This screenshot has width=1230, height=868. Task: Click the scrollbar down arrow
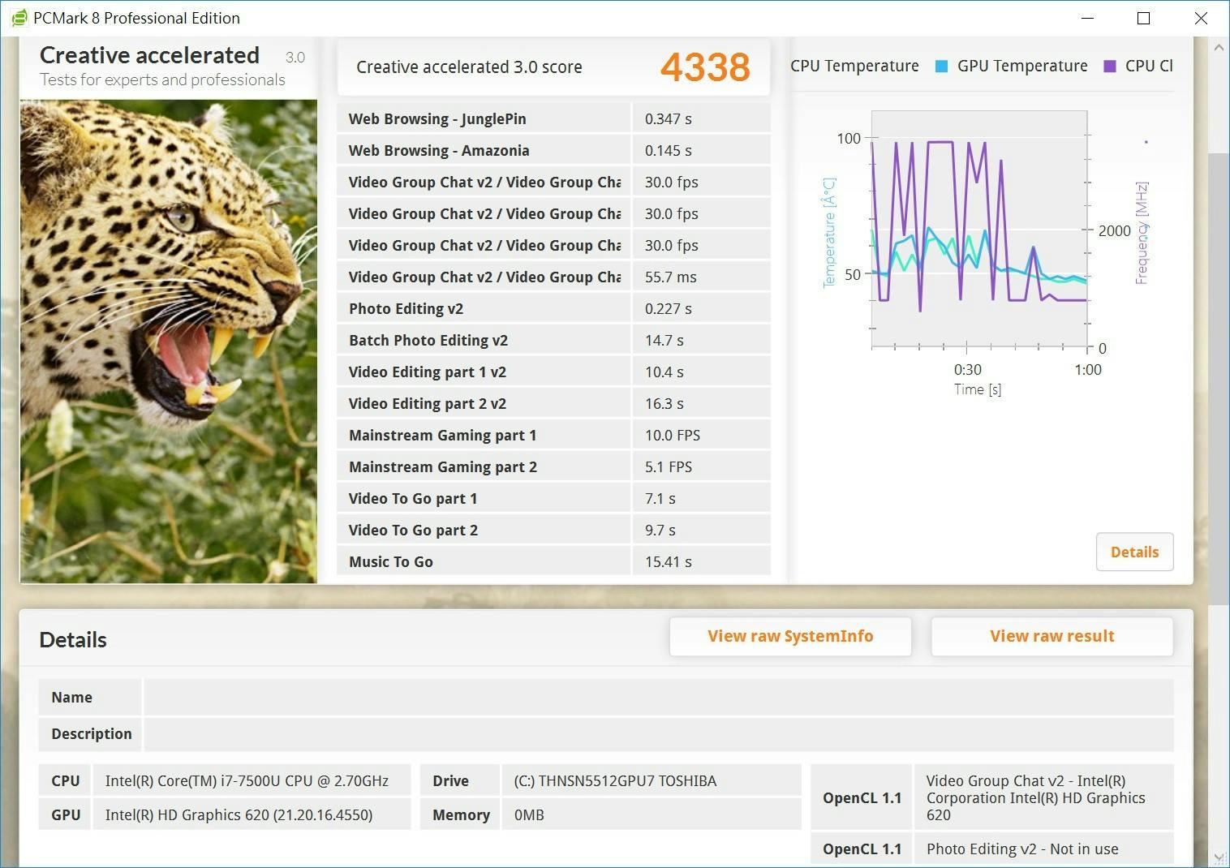[1219, 857]
